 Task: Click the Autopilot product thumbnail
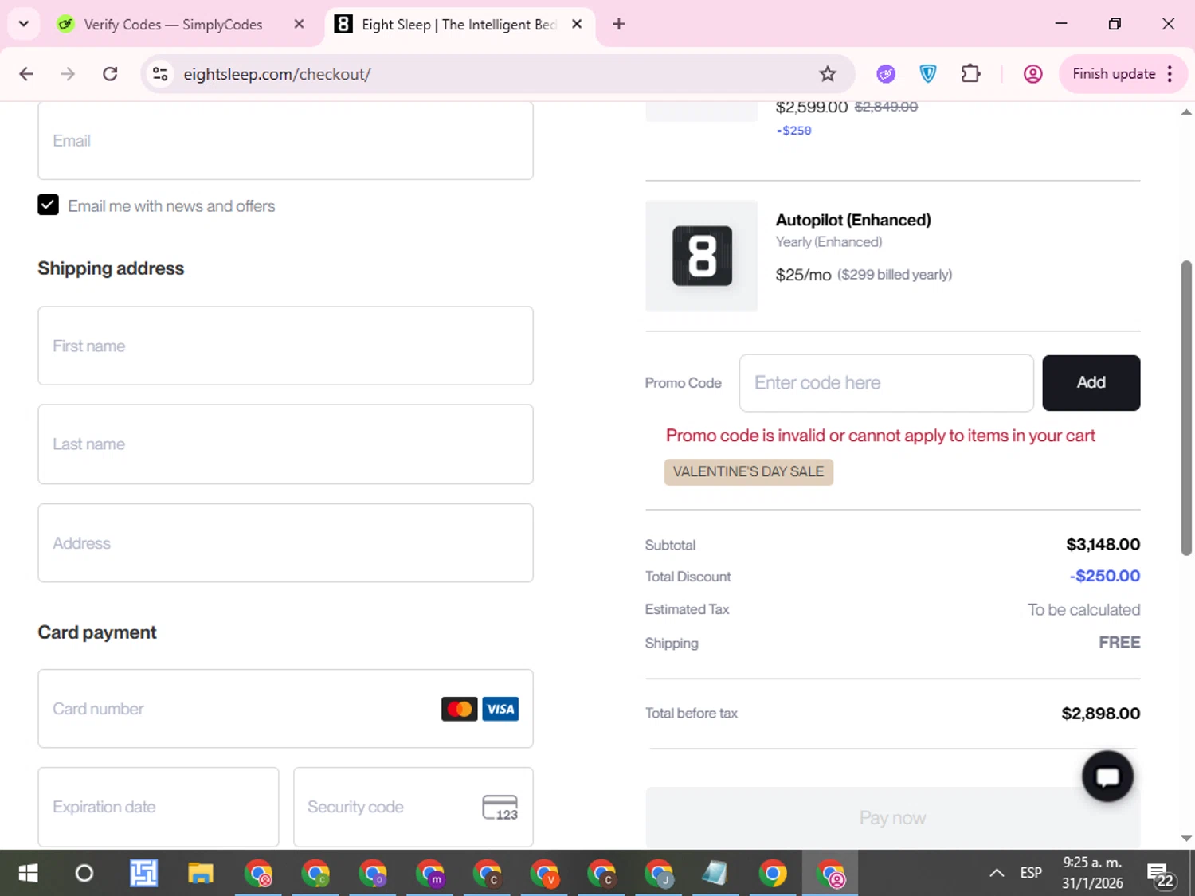(702, 256)
